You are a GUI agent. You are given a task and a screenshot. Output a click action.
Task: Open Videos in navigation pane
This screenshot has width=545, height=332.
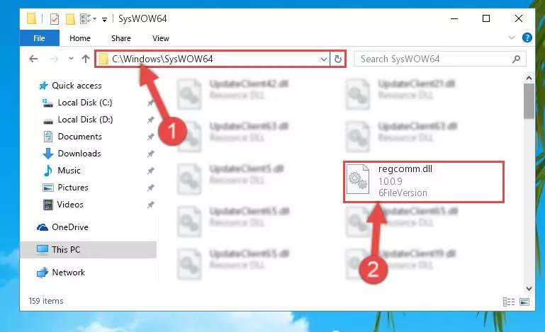[x=70, y=205]
